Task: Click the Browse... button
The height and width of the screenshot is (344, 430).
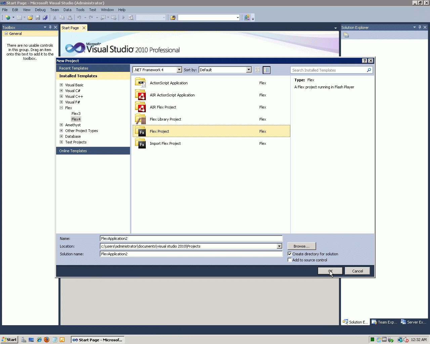Action: click(x=301, y=246)
